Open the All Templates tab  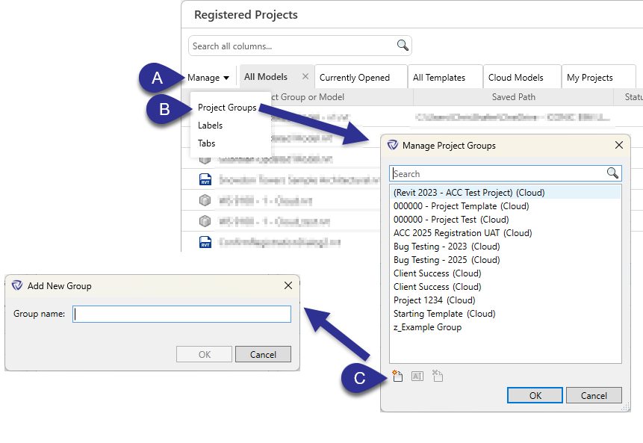[x=444, y=76]
